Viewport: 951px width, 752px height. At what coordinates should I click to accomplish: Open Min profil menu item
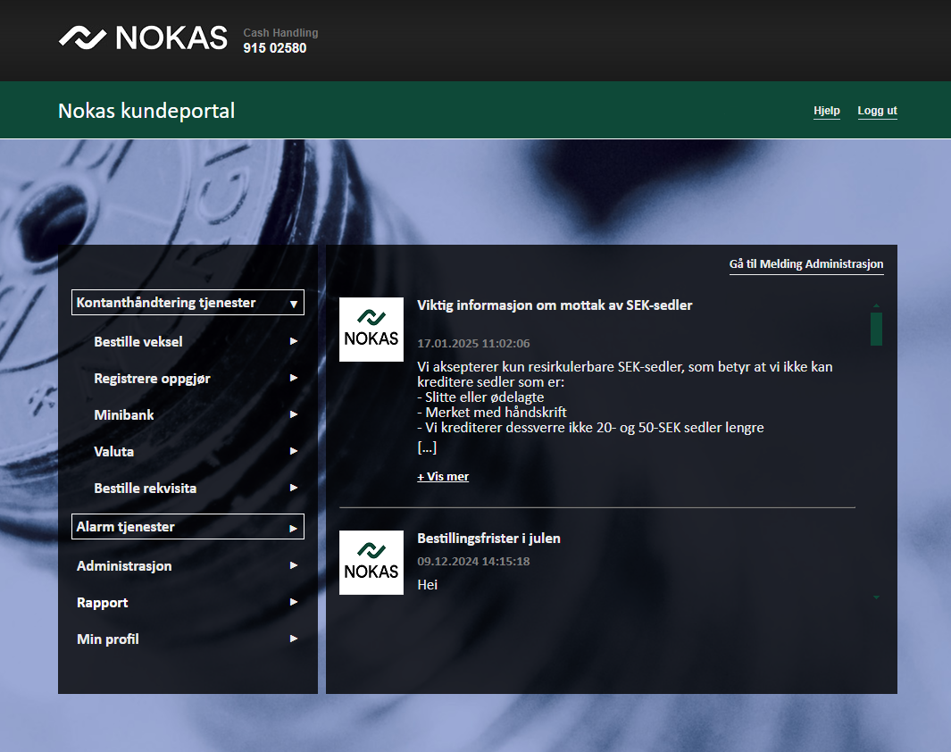coord(108,639)
